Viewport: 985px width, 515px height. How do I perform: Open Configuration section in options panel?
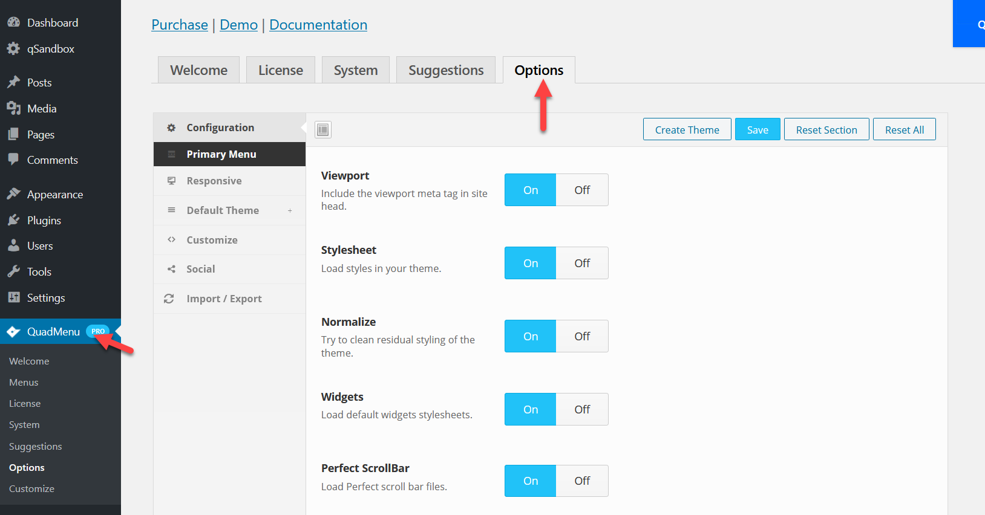coord(229,128)
